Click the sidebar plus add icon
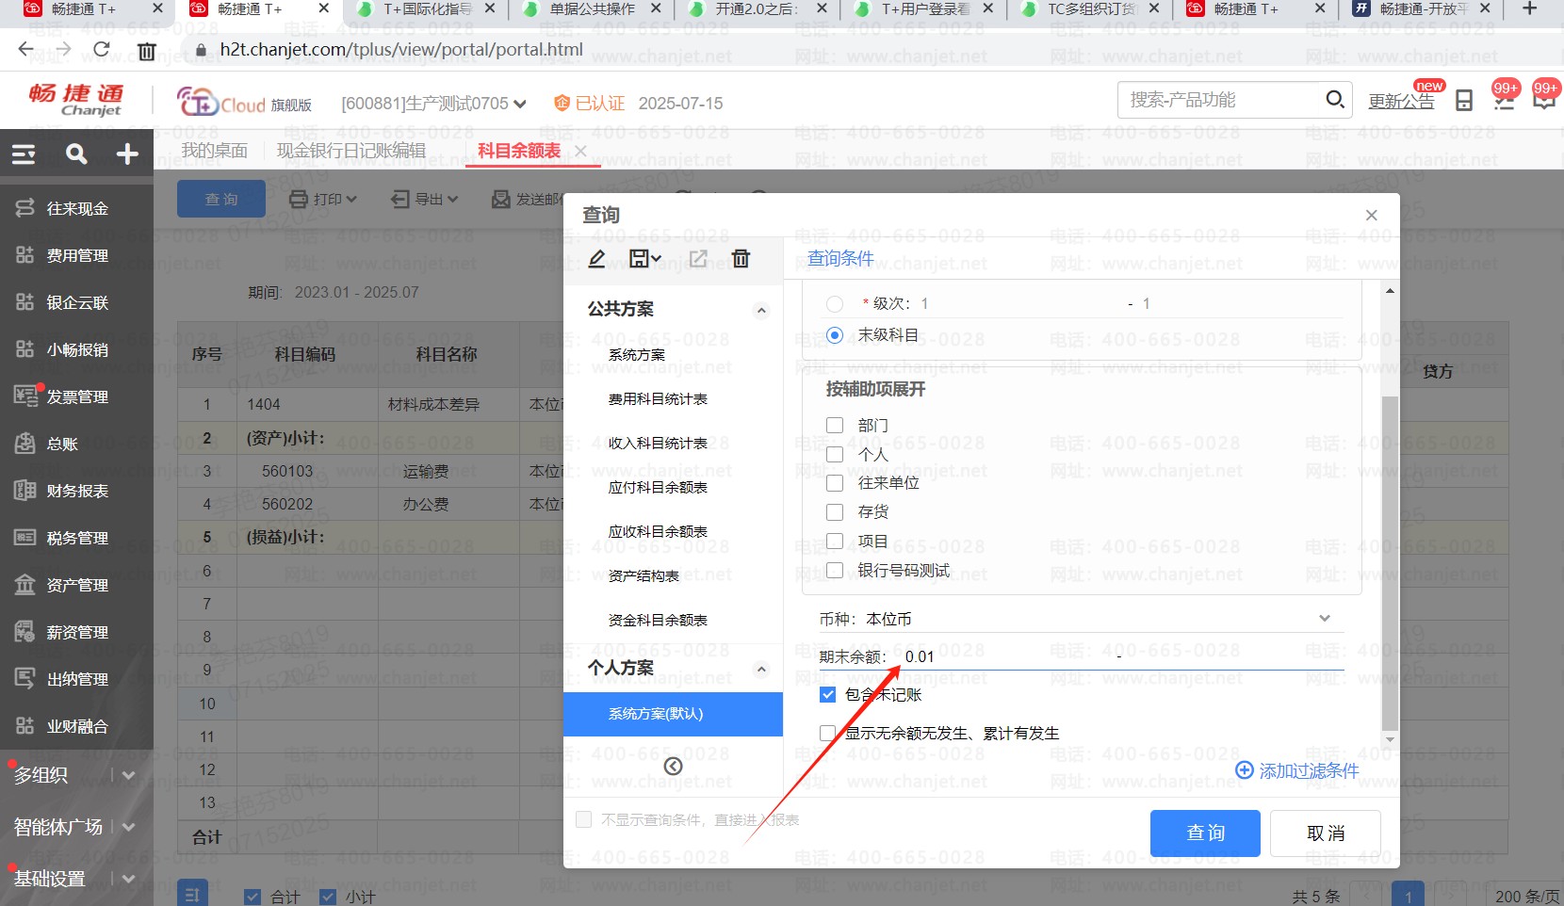 coord(127,154)
